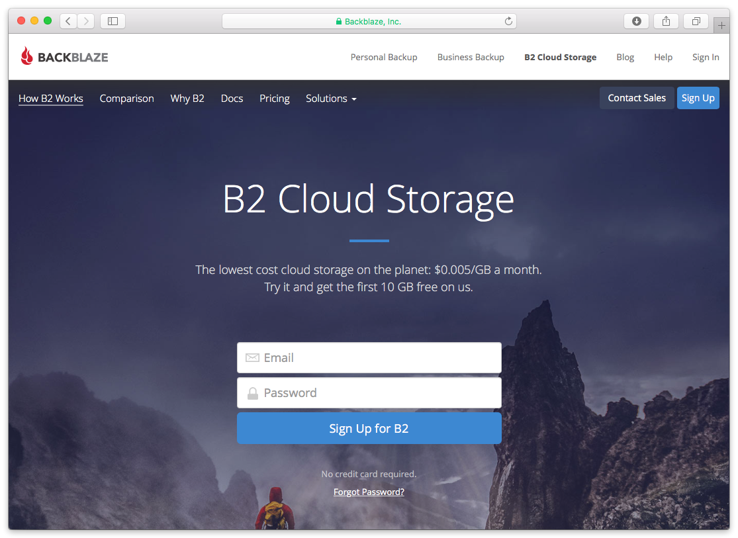This screenshot has height=538, width=738.
Task: Open the Comparison page
Action: click(126, 99)
